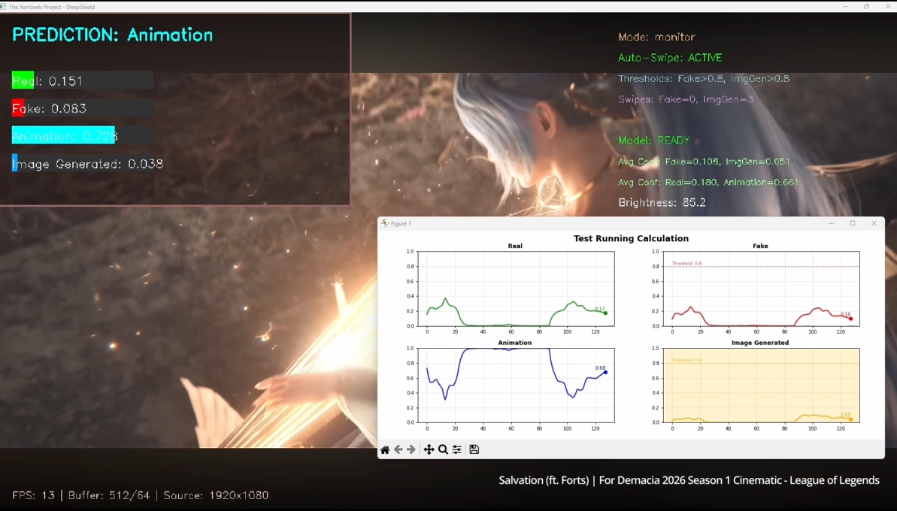The image size is (897, 511).
Task: Click inside the Image Generated plot
Action: click(x=761, y=385)
